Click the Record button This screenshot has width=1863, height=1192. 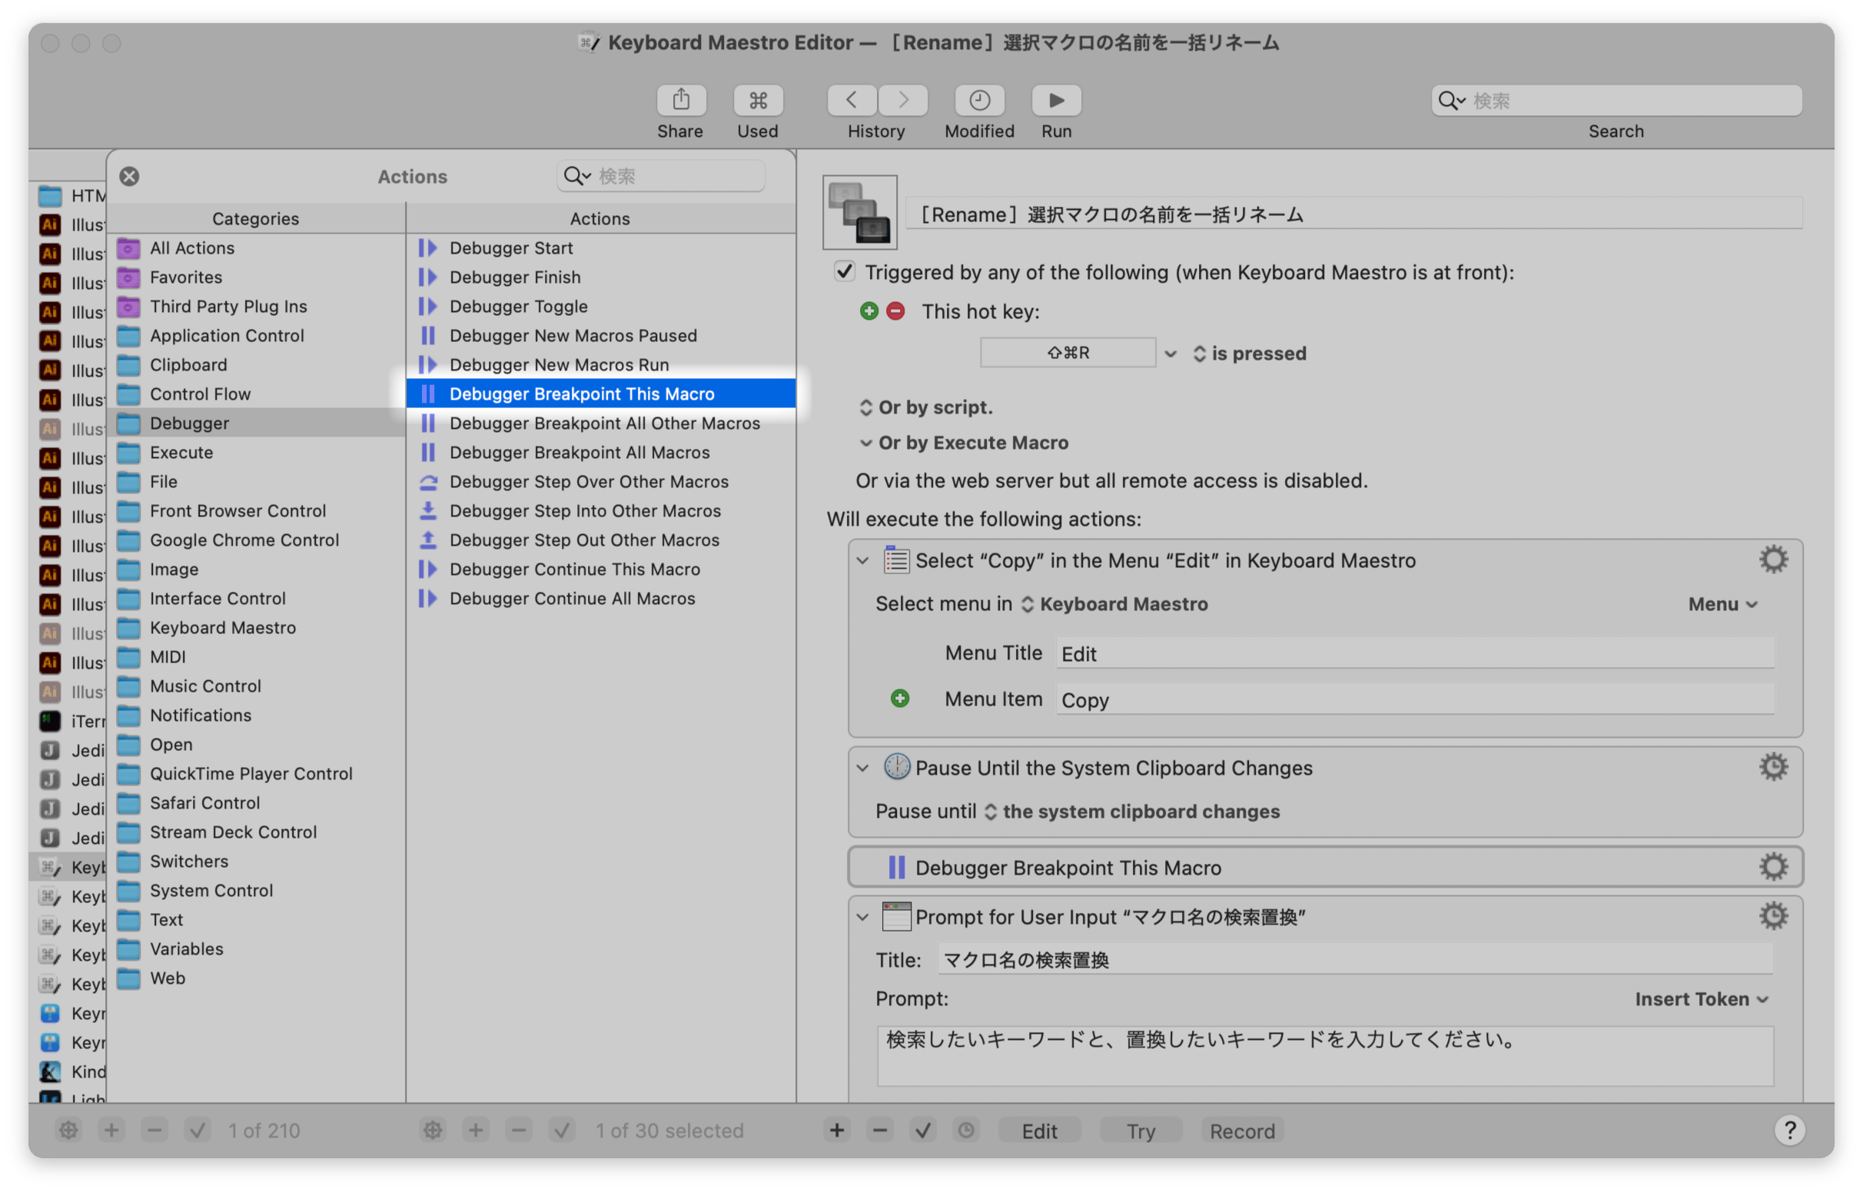point(1241,1131)
